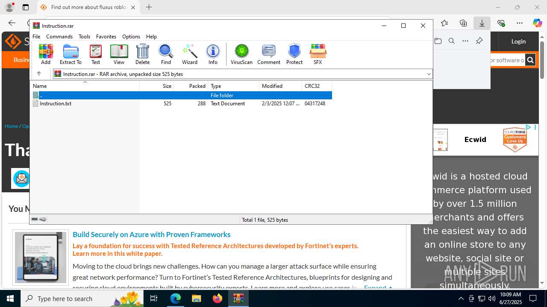Search downloads magnifier icon
547x307 pixels.
[x=452, y=41]
